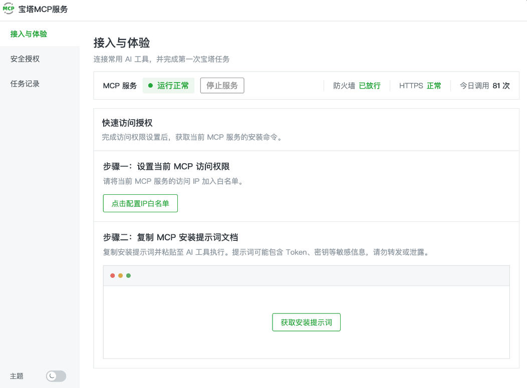Click the 停止服务 button
Screen dimensions: 527x388
click(222, 85)
